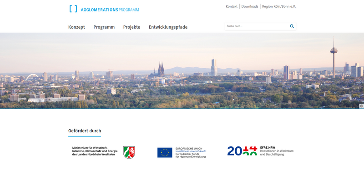Click the Cologne skyline banner image
The width and height of the screenshot is (364, 175).
[x=182, y=70]
